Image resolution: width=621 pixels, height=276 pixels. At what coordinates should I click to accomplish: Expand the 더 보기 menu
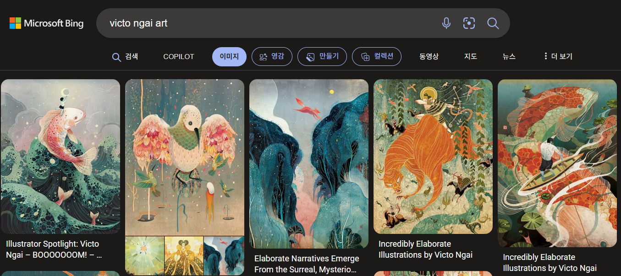click(558, 57)
